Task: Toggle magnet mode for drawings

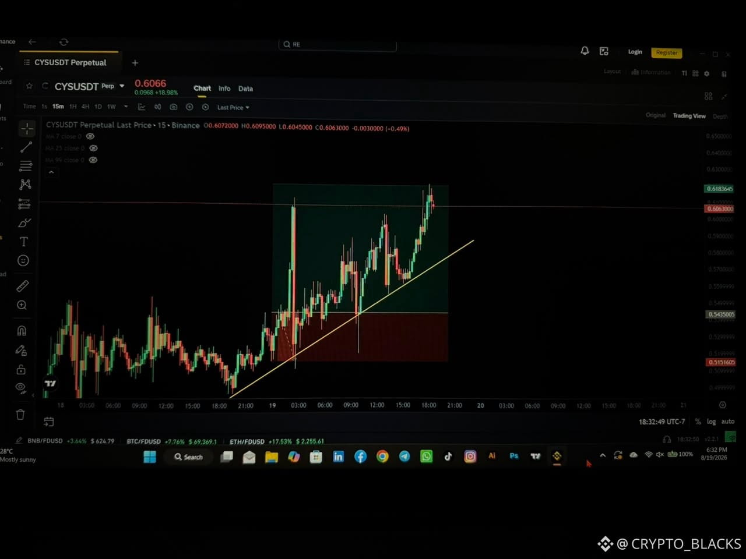Action: tap(22, 331)
